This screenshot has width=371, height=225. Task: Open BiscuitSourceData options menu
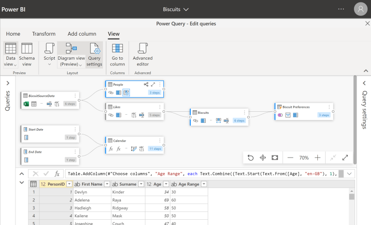75,95
